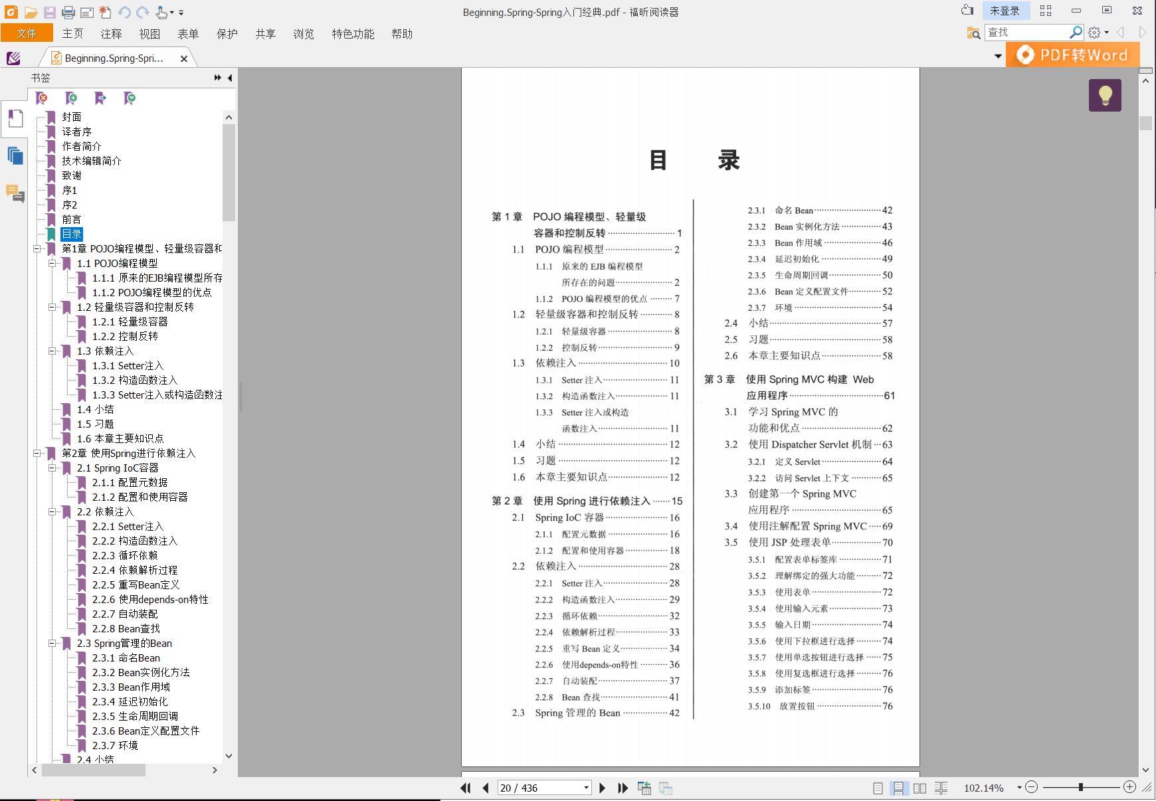Collapse the 第2章 bookmark node
This screenshot has height=801, width=1156.
(x=37, y=453)
